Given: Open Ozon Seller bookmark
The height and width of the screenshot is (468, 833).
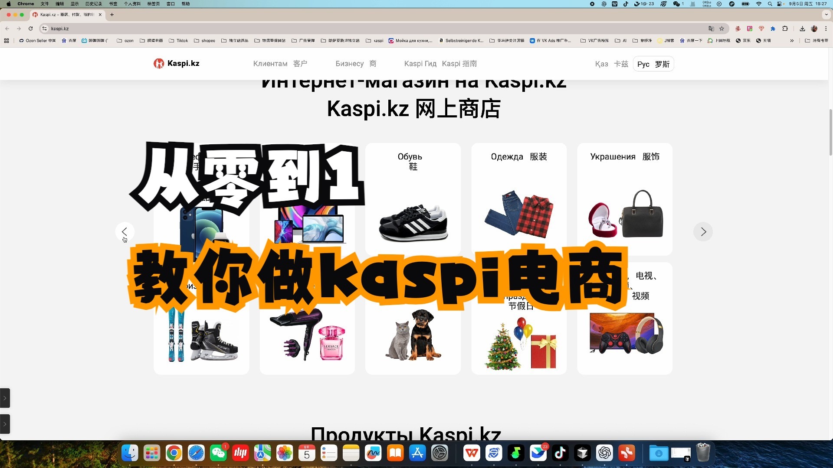Looking at the screenshot, I should coord(37,41).
